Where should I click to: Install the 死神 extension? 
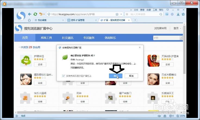click(83, 102)
